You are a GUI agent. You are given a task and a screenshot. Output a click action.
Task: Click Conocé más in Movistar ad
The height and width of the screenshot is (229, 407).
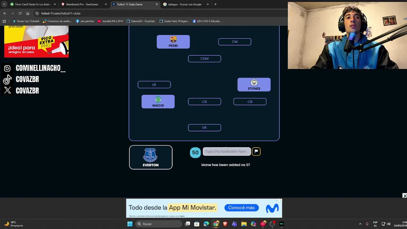click(241, 208)
